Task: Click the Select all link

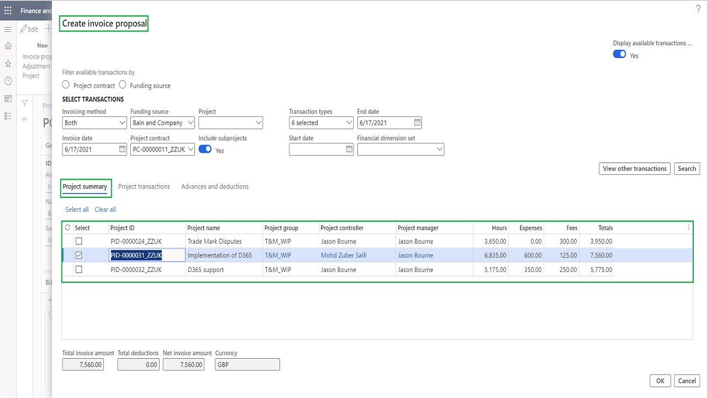Action: point(77,210)
